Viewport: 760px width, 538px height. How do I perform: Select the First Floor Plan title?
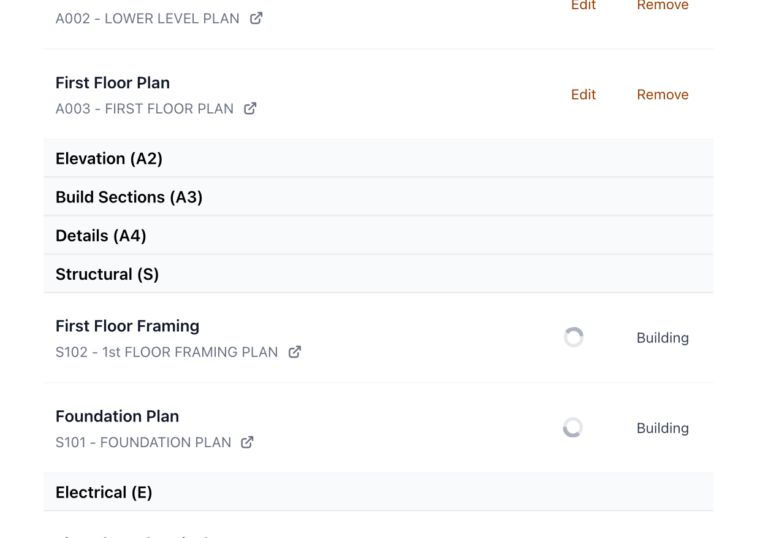coord(113,83)
